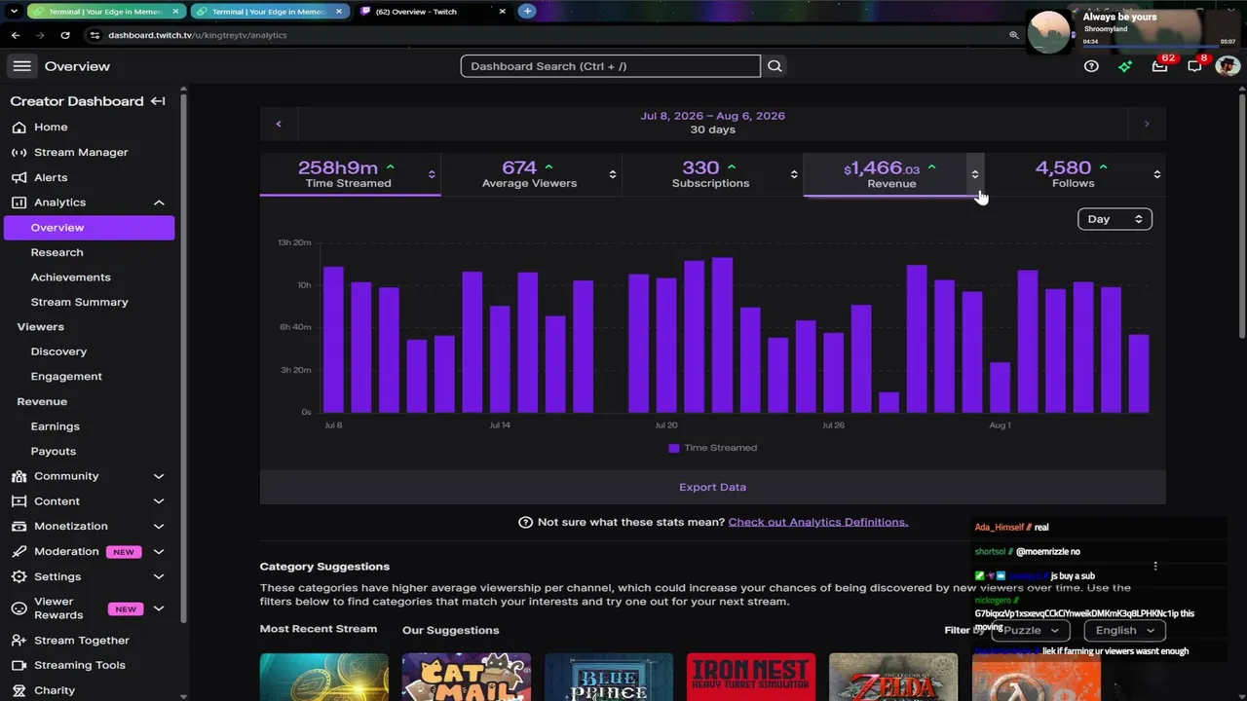Expand the Settings sidebar section
Image resolution: width=1247 pixels, height=701 pixels.
[x=159, y=576]
